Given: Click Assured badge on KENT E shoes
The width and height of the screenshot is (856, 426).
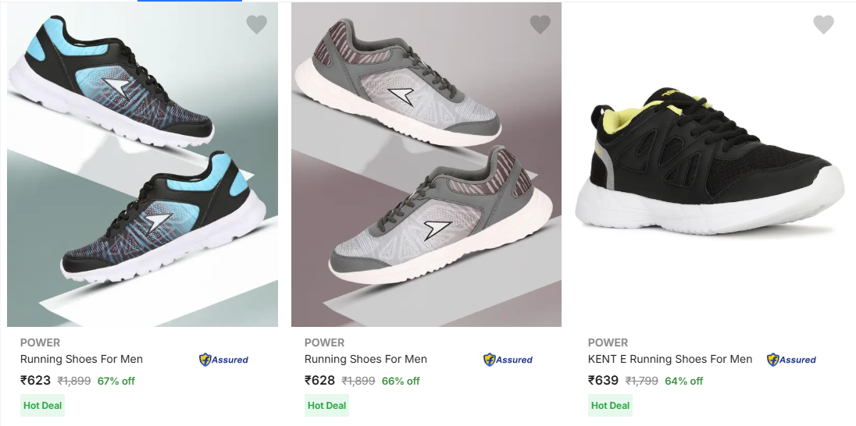Looking at the screenshot, I should coord(791,360).
